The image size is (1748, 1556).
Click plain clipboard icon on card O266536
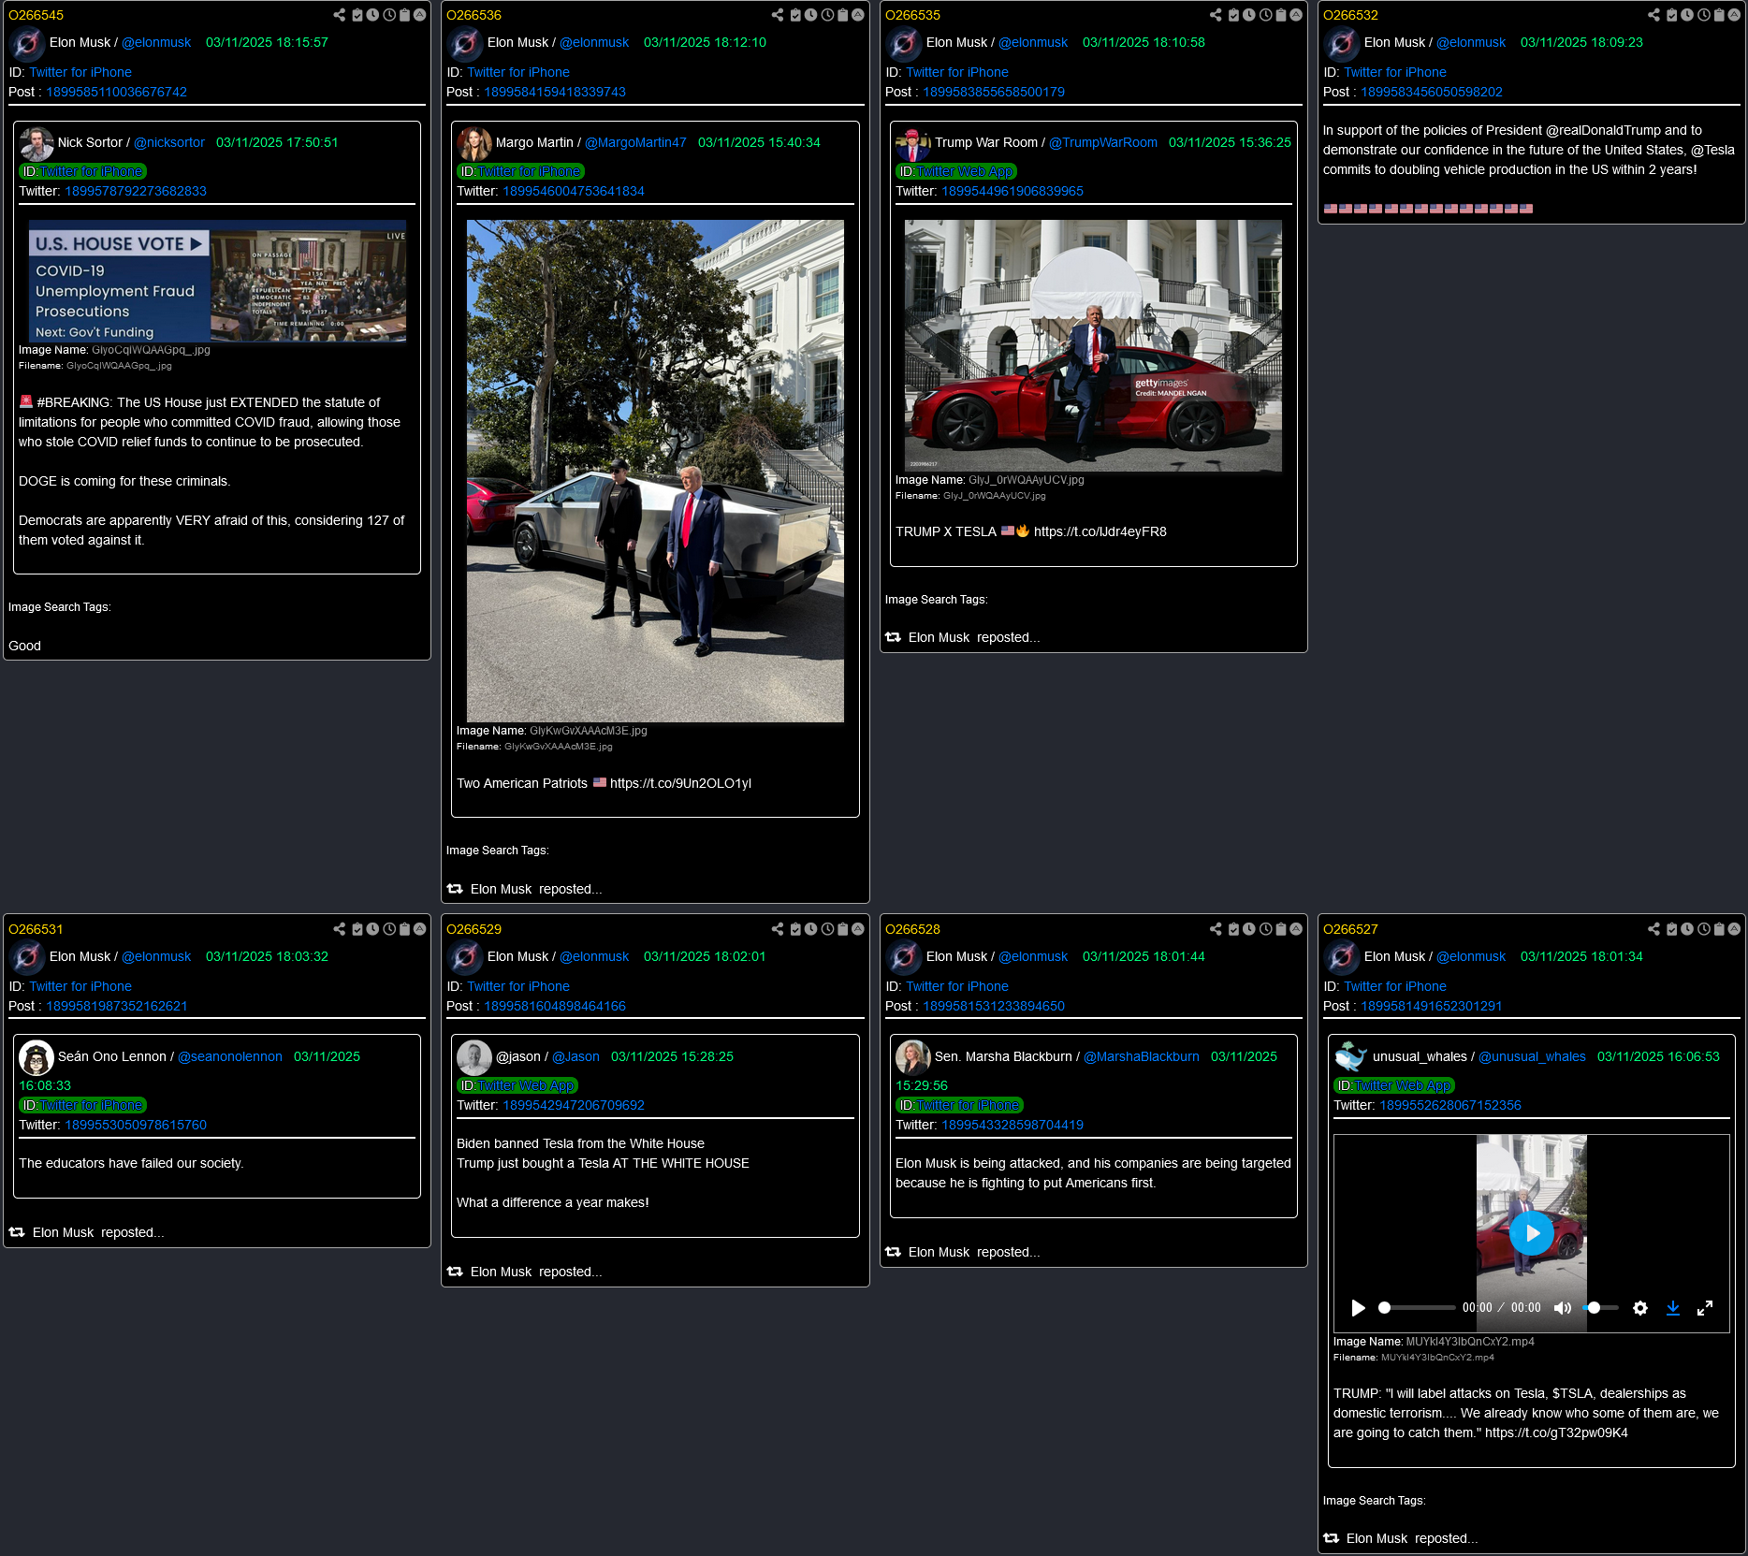(842, 15)
